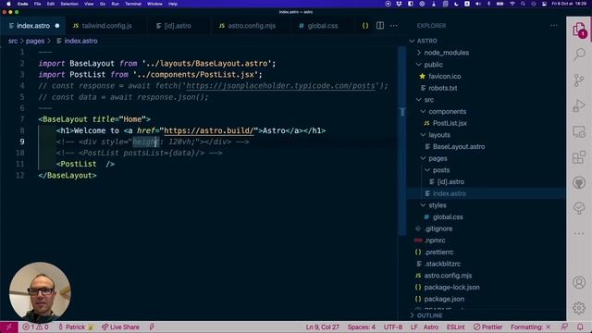
Task: Open the Accounts icon in activity bar
Action: click(579, 282)
